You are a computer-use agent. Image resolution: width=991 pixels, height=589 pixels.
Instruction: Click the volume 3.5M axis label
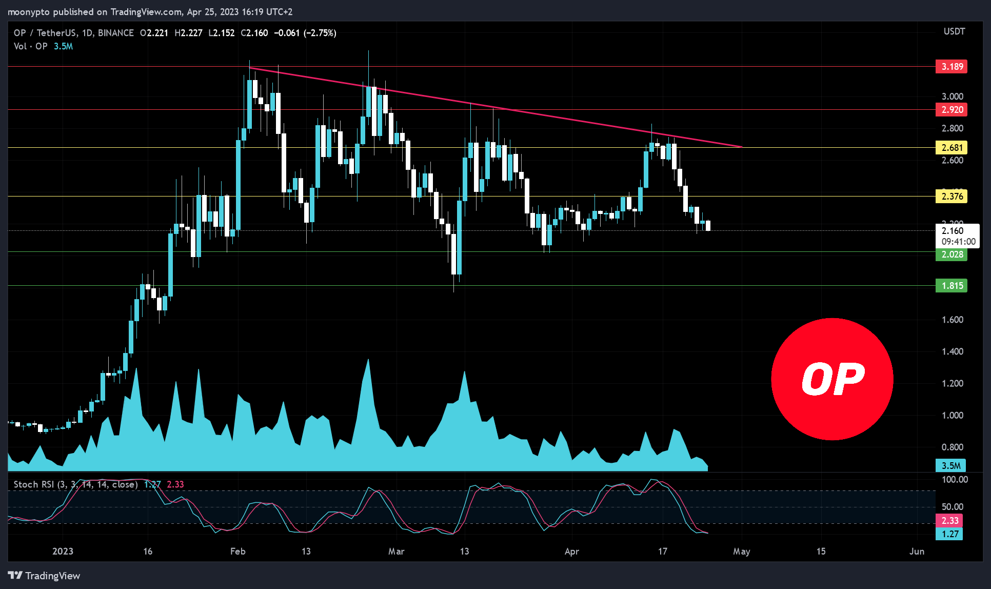coord(951,466)
